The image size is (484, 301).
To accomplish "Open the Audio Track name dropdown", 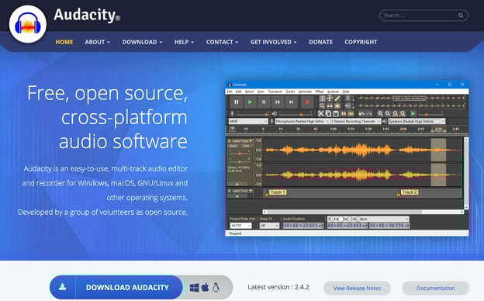I will [242, 140].
